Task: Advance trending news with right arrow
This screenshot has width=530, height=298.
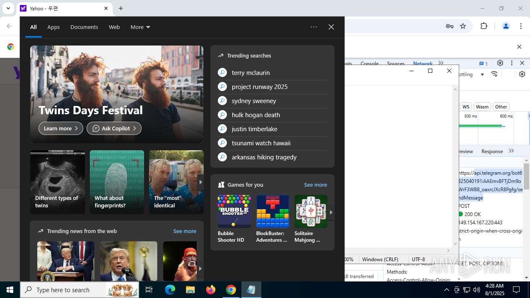Action: (x=200, y=268)
